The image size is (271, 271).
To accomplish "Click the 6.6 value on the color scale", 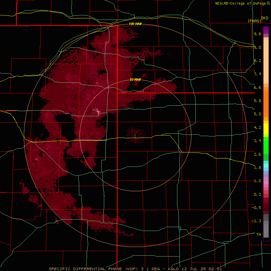I will pos(257,87).
